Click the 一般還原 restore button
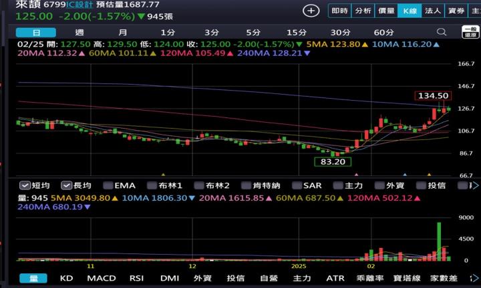Viewport: 481px width, 288px height. point(470,33)
